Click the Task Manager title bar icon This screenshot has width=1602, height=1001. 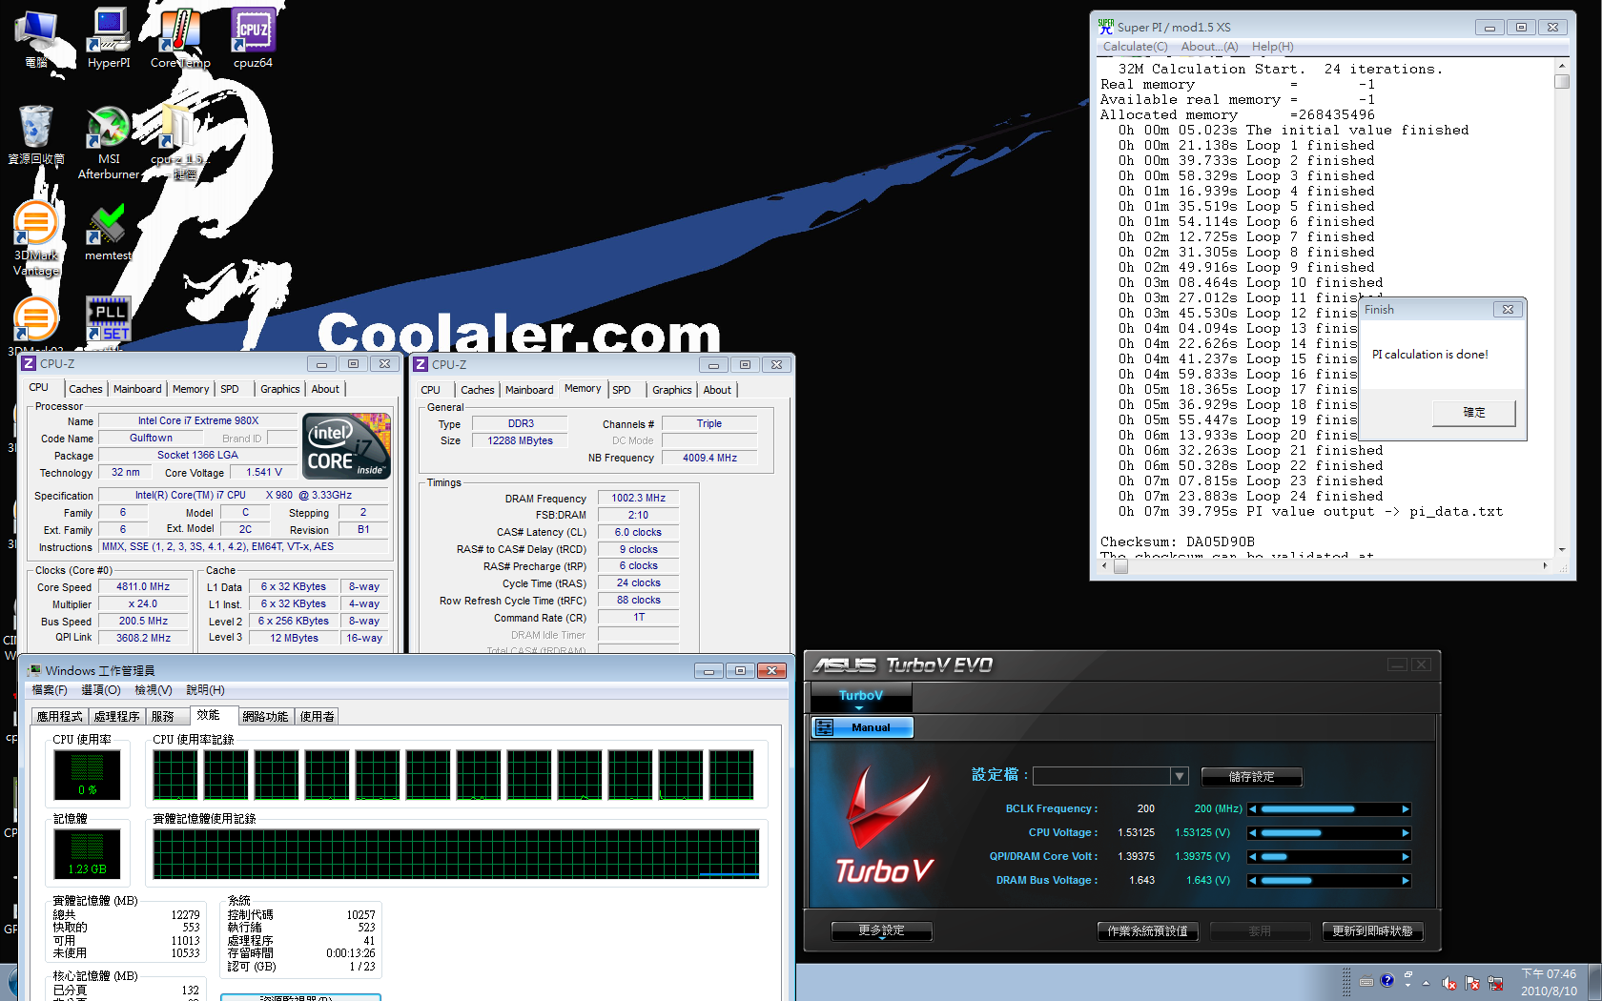[x=35, y=670]
